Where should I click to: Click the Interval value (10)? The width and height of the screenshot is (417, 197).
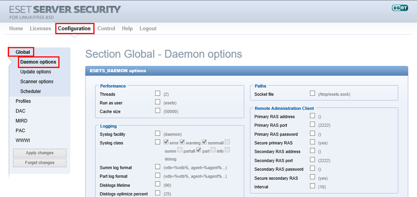pos(322,187)
